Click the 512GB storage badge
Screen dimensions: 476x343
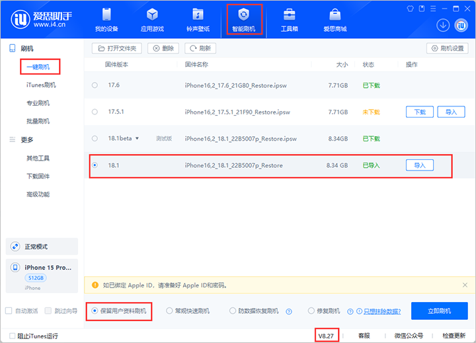(x=36, y=278)
